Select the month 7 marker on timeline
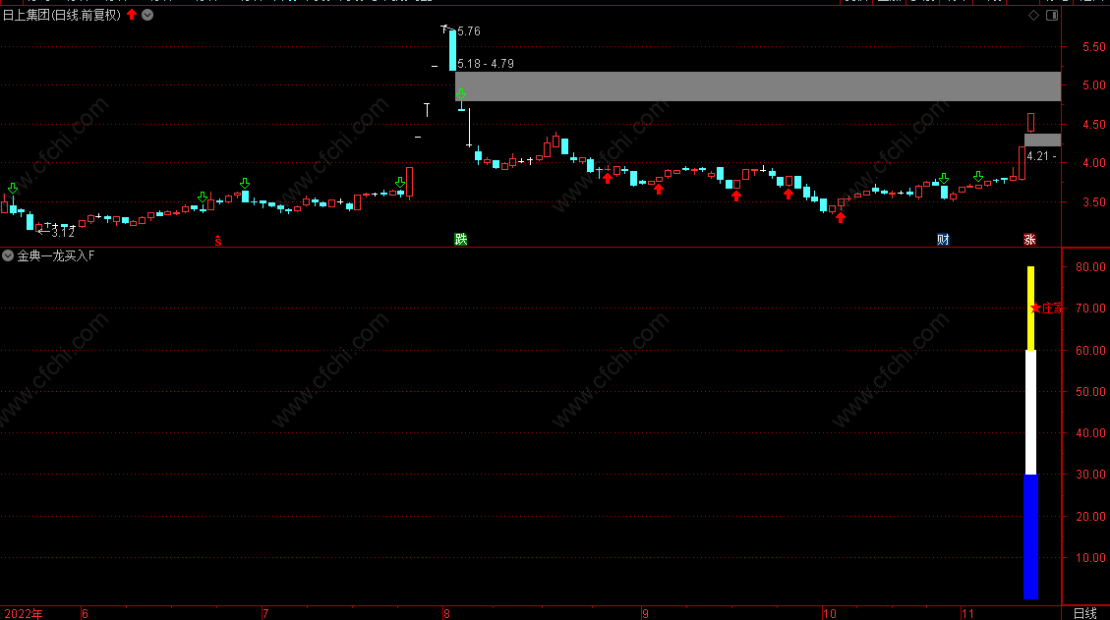The image size is (1110, 620). pos(265,614)
